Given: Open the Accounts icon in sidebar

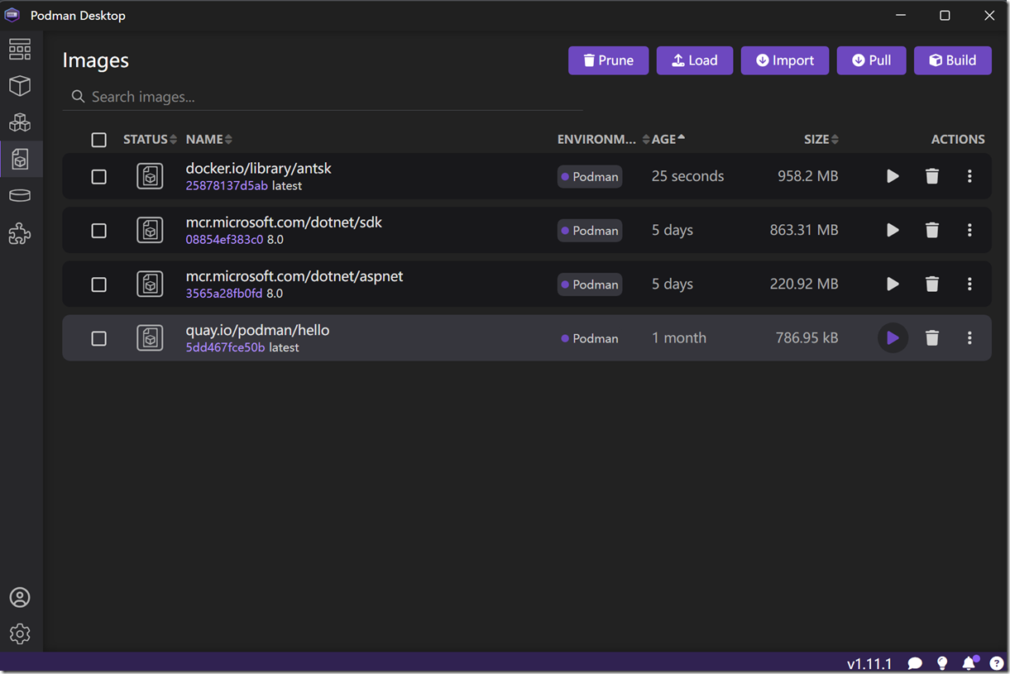Looking at the screenshot, I should 20,597.
